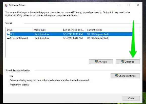Click the Optimize Drives app icon in title bar
The width and height of the screenshot is (146, 104).
[x=6, y=5]
